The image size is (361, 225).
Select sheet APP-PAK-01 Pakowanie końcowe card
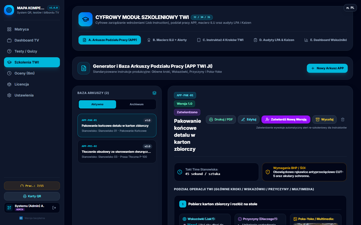(117, 125)
